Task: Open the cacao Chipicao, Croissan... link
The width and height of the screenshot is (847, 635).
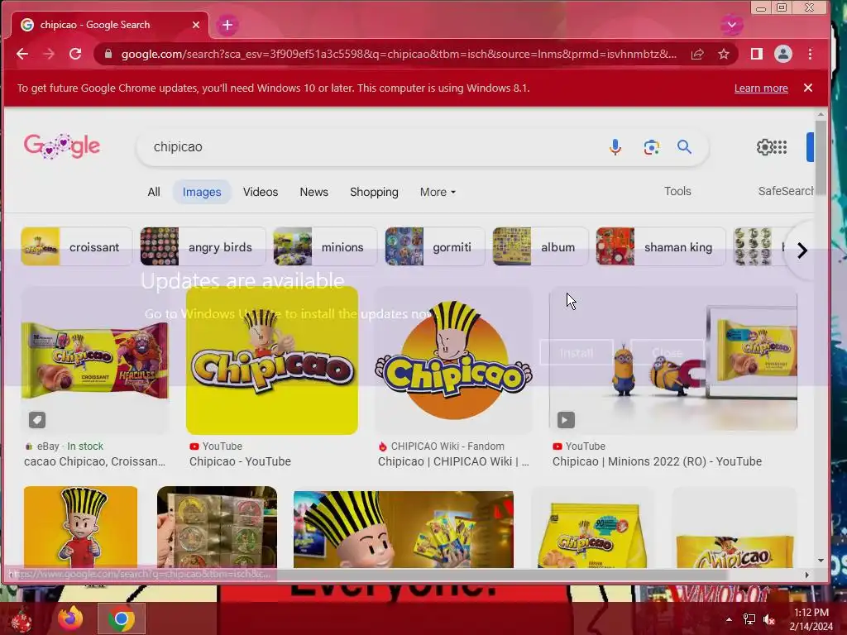Action: point(94,461)
